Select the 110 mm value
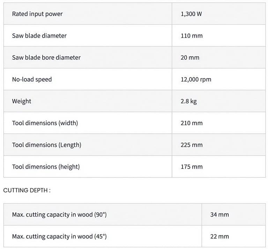 (192, 36)
